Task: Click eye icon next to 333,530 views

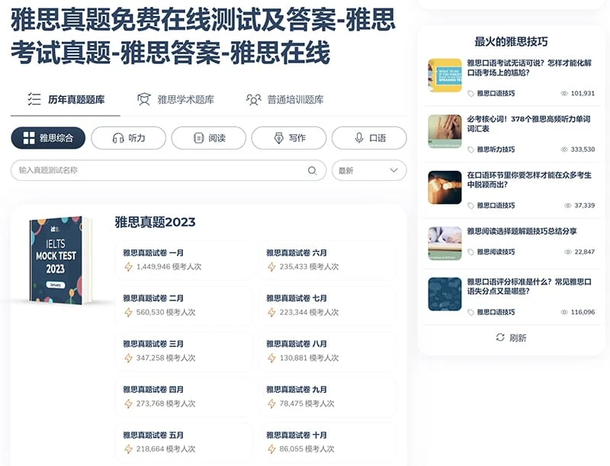Action: 564,149
